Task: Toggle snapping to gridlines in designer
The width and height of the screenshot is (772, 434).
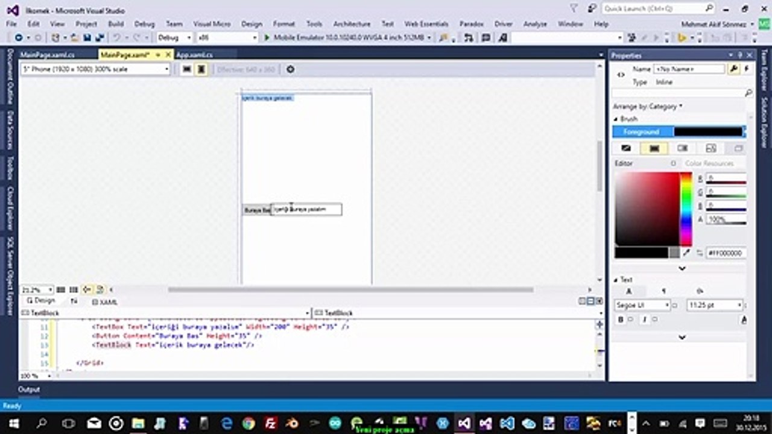Action: pos(74,290)
